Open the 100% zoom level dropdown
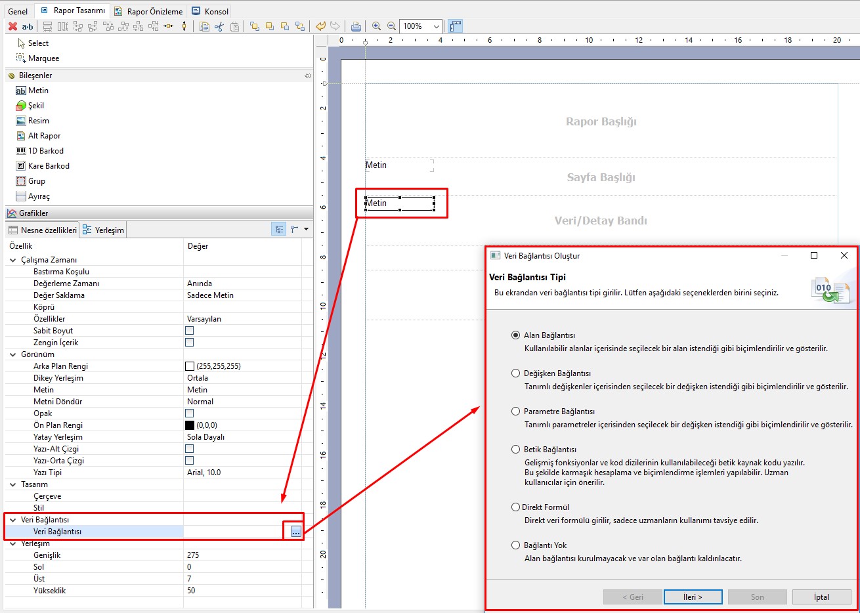 click(x=436, y=26)
